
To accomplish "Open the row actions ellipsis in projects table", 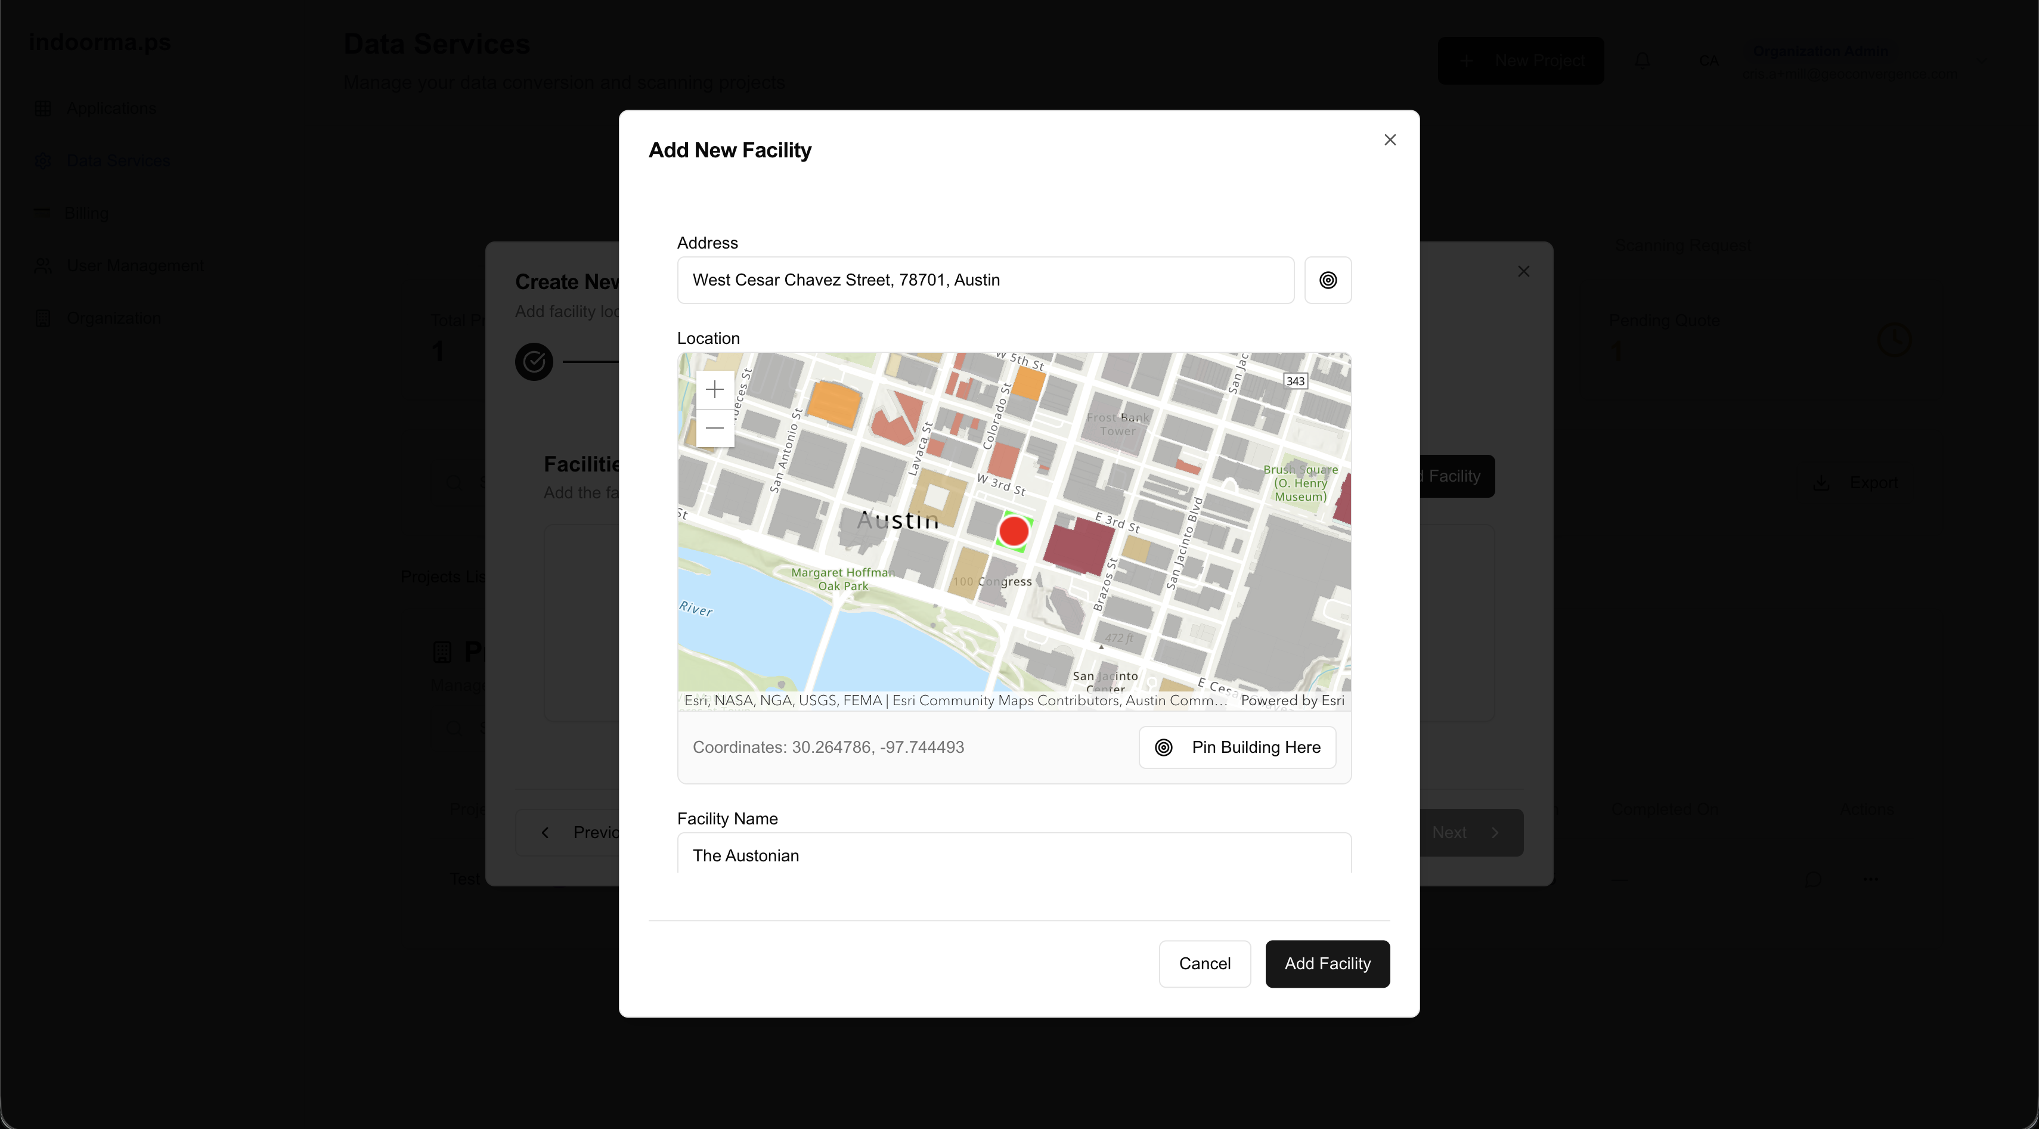I will coord(1870,878).
